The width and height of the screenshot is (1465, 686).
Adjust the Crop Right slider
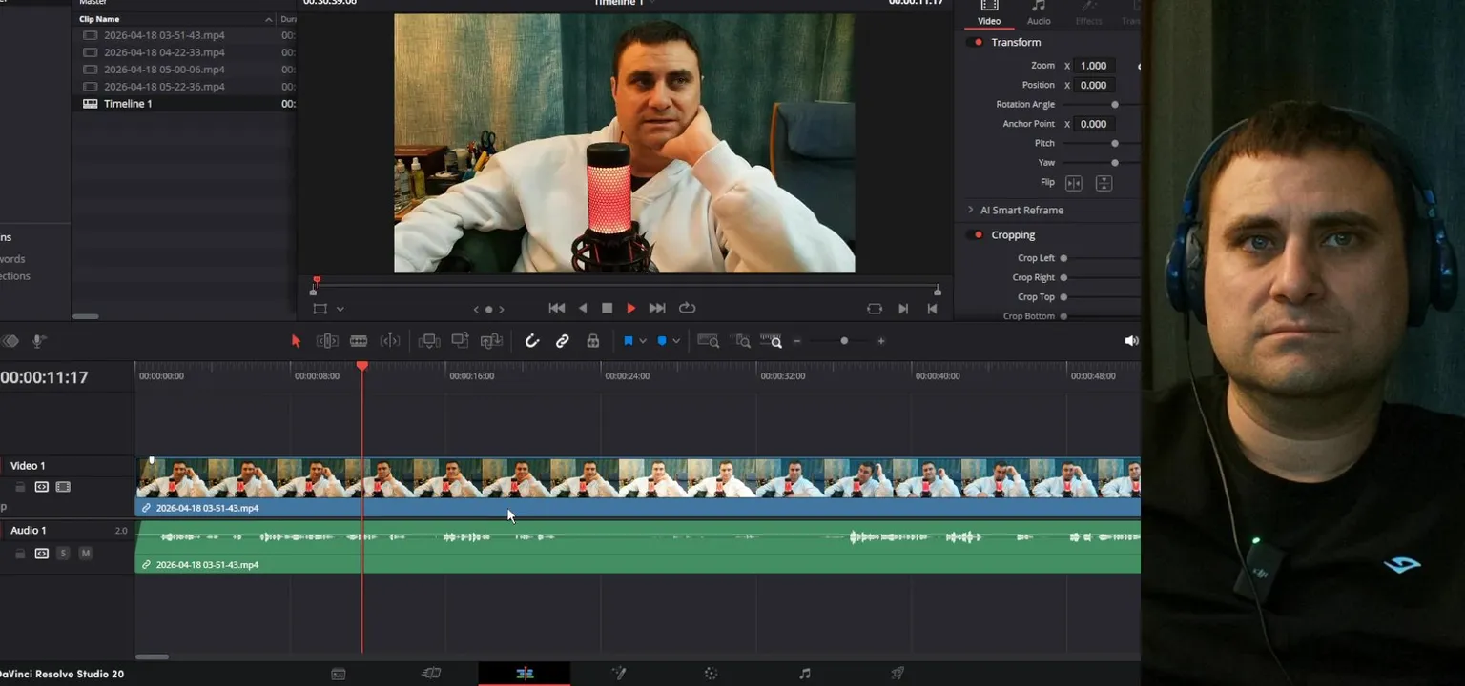click(1063, 277)
